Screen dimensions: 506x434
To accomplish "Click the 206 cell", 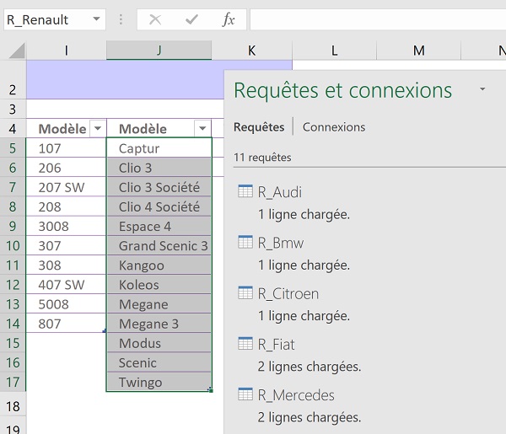I will [66, 168].
